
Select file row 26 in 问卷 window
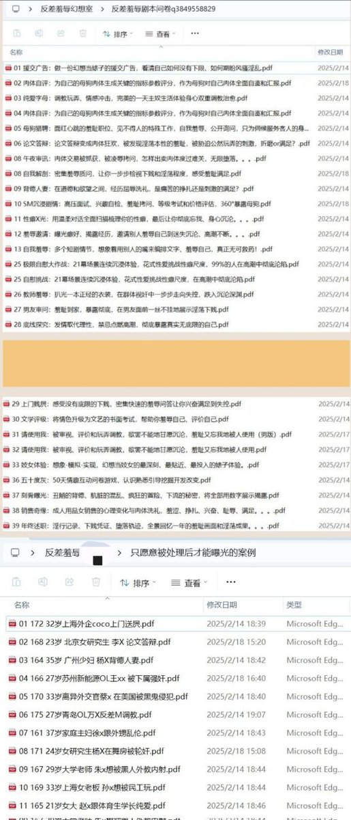tap(176, 294)
